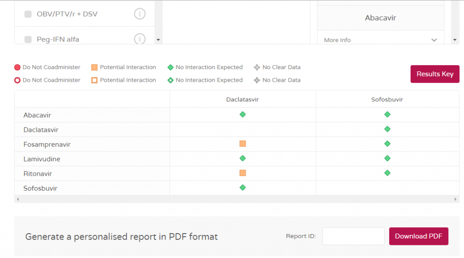Click Ritonavir–Daclatasvir potential interaction square
464x258 pixels.
point(242,173)
